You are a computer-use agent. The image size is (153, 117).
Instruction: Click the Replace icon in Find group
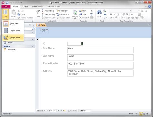click(x=105, y=11)
